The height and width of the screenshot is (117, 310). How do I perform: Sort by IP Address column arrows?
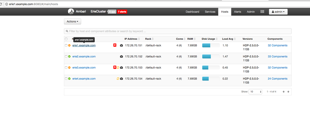click(139, 39)
